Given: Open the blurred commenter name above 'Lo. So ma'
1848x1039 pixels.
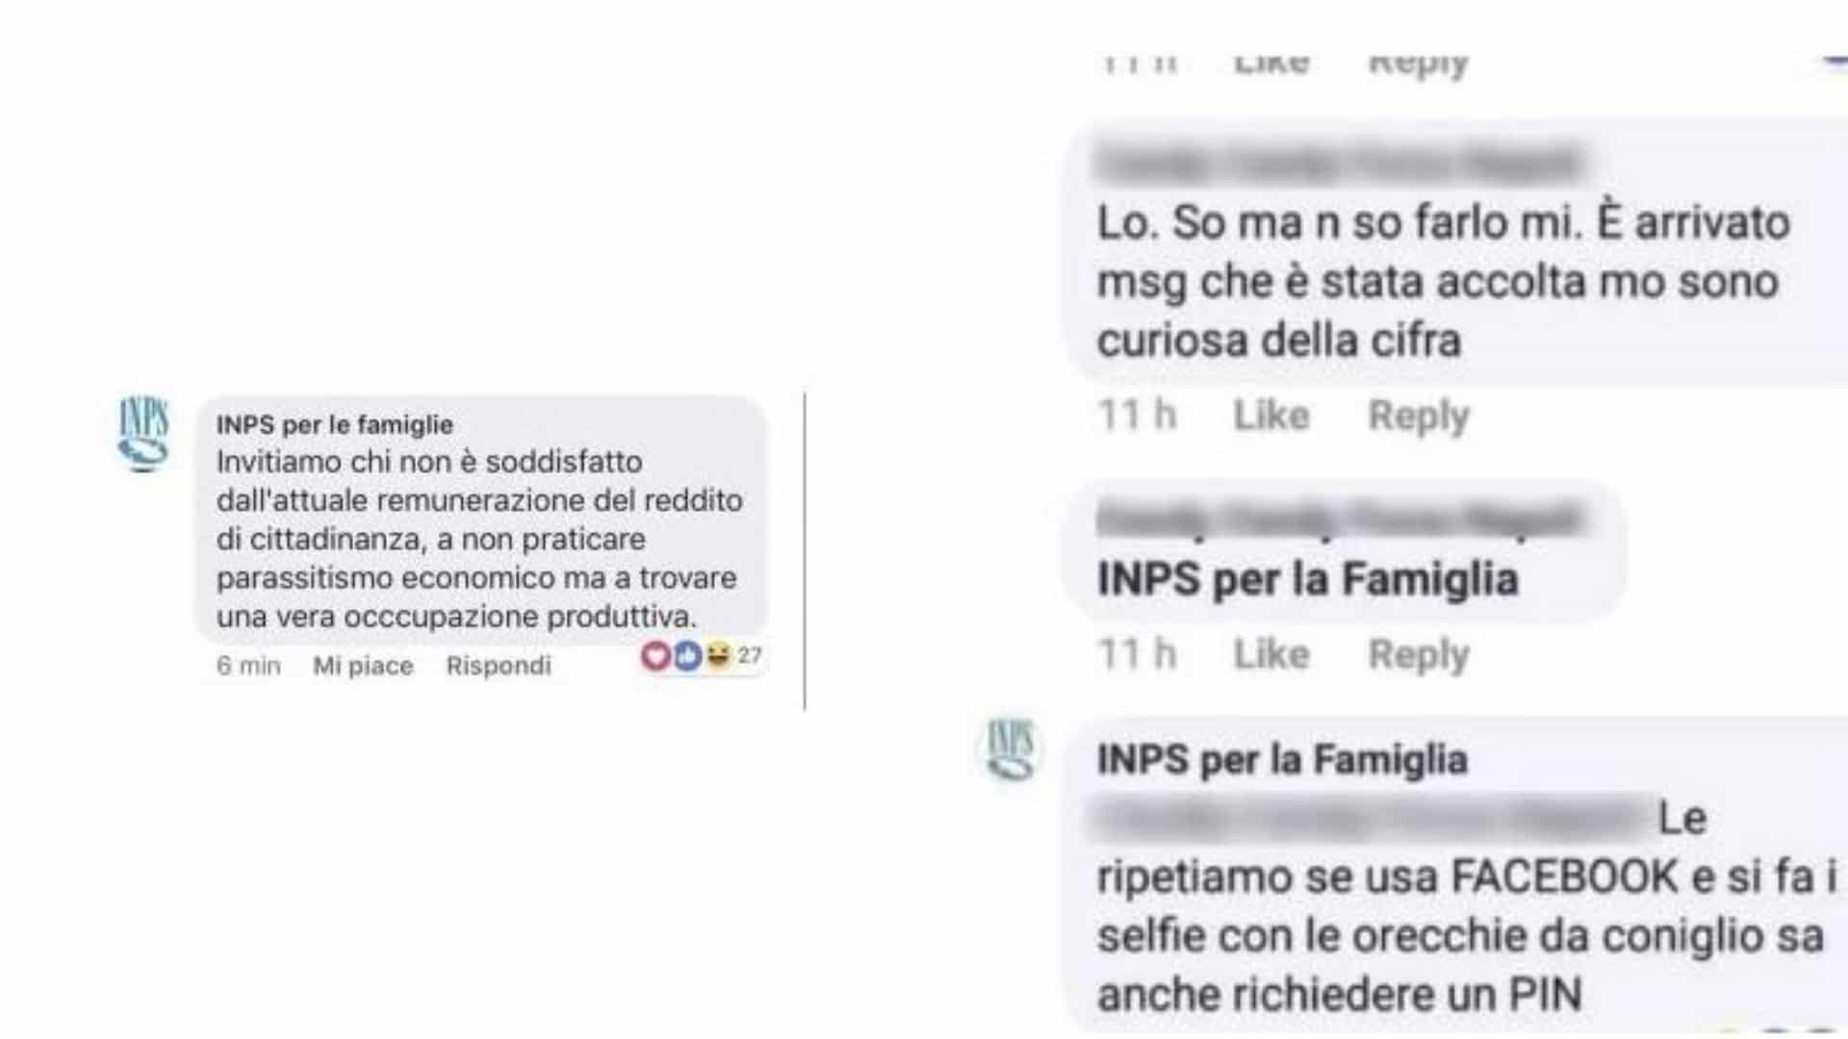Looking at the screenshot, I should (1340, 164).
